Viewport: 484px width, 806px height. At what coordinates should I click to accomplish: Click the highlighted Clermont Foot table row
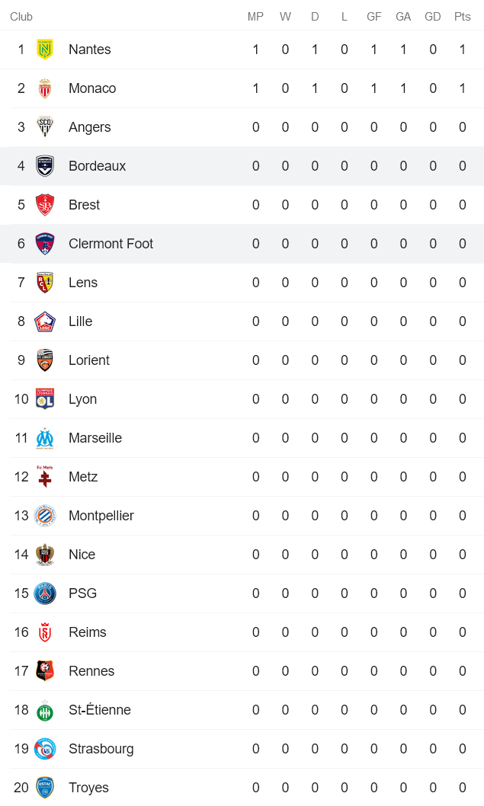pos(242,243)
